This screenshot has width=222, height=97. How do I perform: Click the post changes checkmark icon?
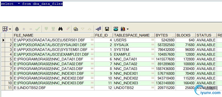tap(38, 29)
